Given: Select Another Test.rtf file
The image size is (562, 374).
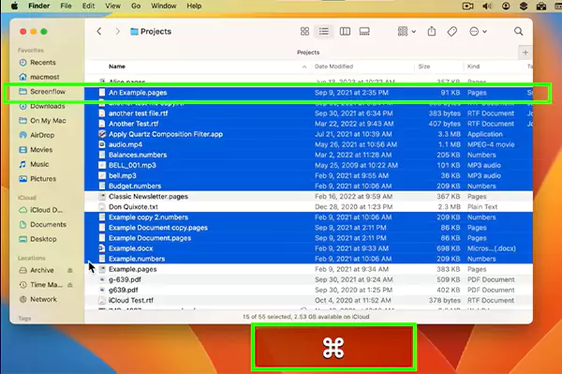Looking at the screenshot, I should [308, 124].
